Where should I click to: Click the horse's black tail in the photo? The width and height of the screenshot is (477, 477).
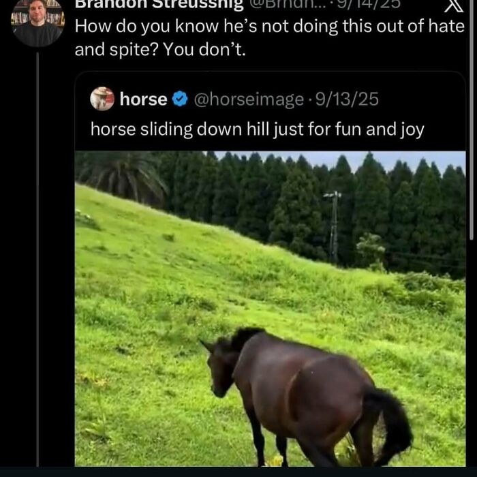point(392,422)
